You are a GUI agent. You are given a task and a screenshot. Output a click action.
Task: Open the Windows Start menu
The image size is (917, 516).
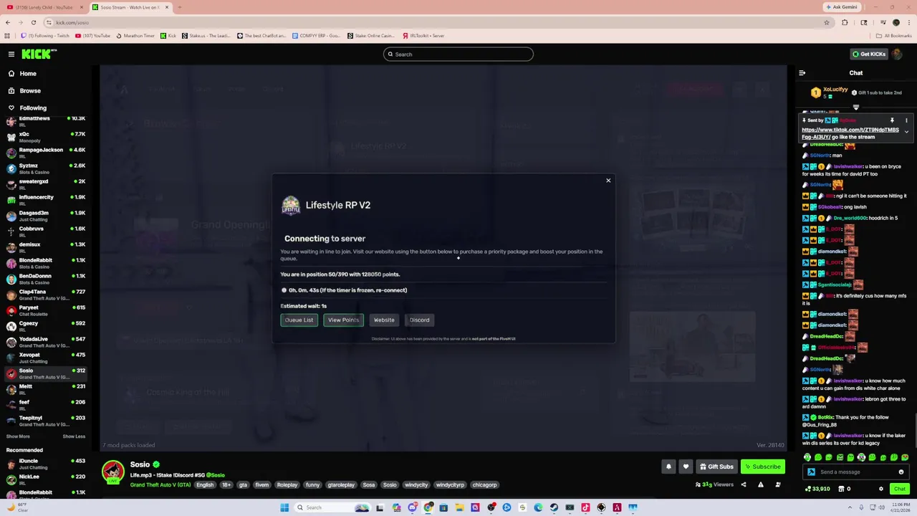pos(284,507)
